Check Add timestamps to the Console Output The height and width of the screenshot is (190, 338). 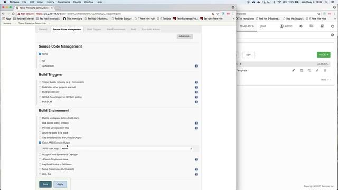40,138
